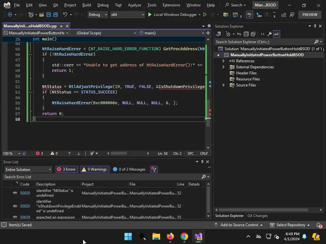Viewport: 326px width, 244px height.
Task: Select the Header Files folder
Action: pyautogui.click(x=246, y=73)
